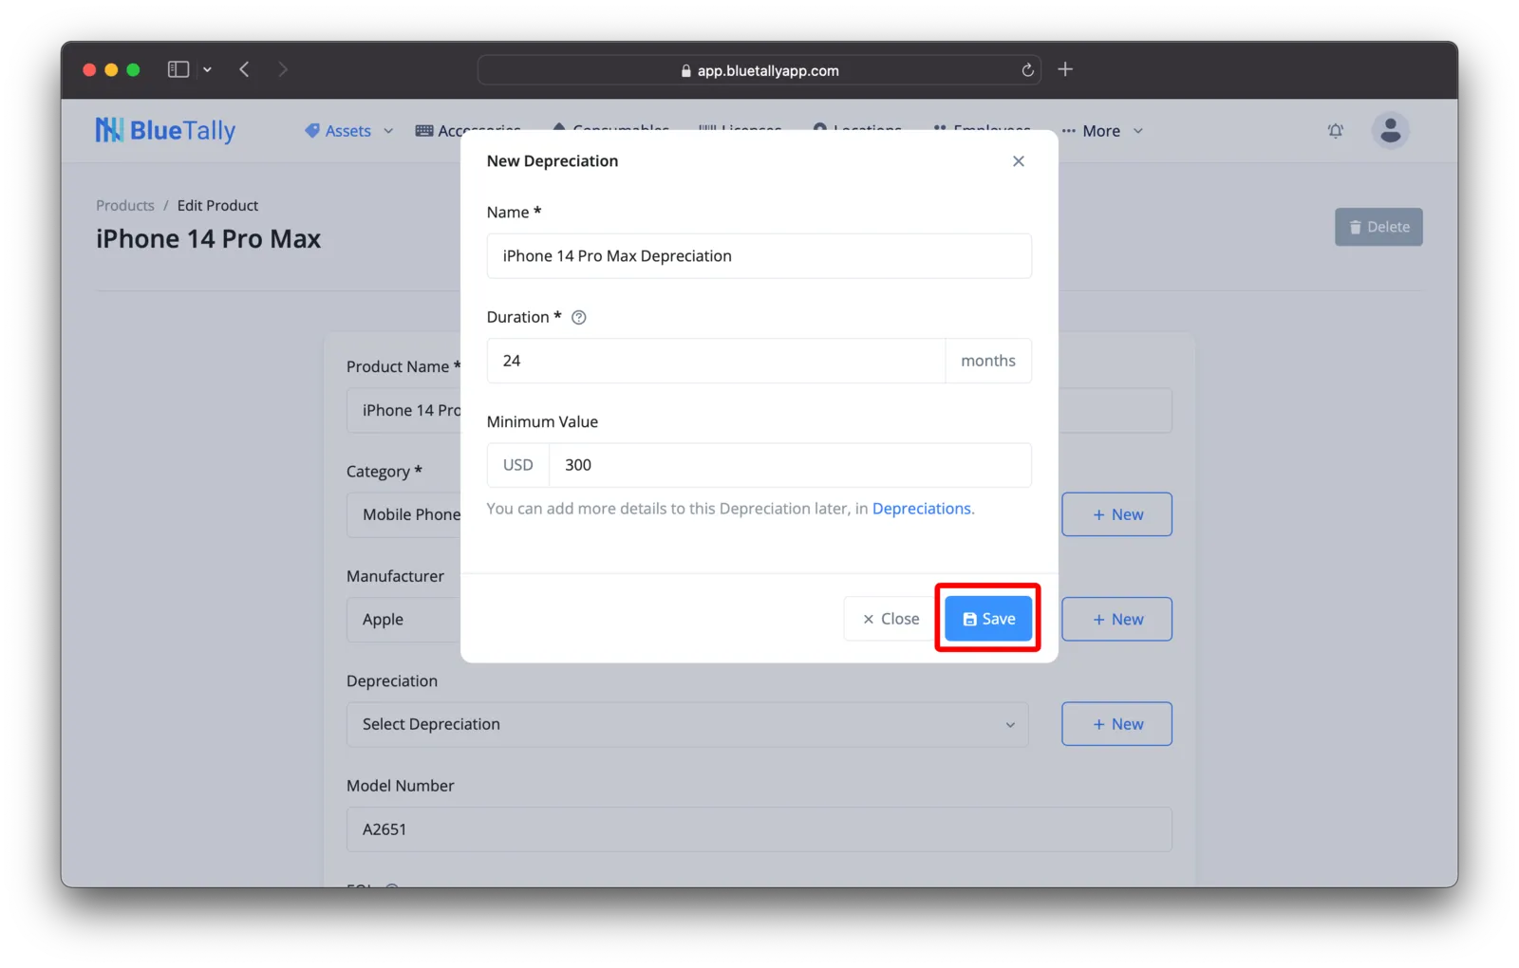Open the Select Depreciation dropdown

pyautogui.click(x=687, y=724)
